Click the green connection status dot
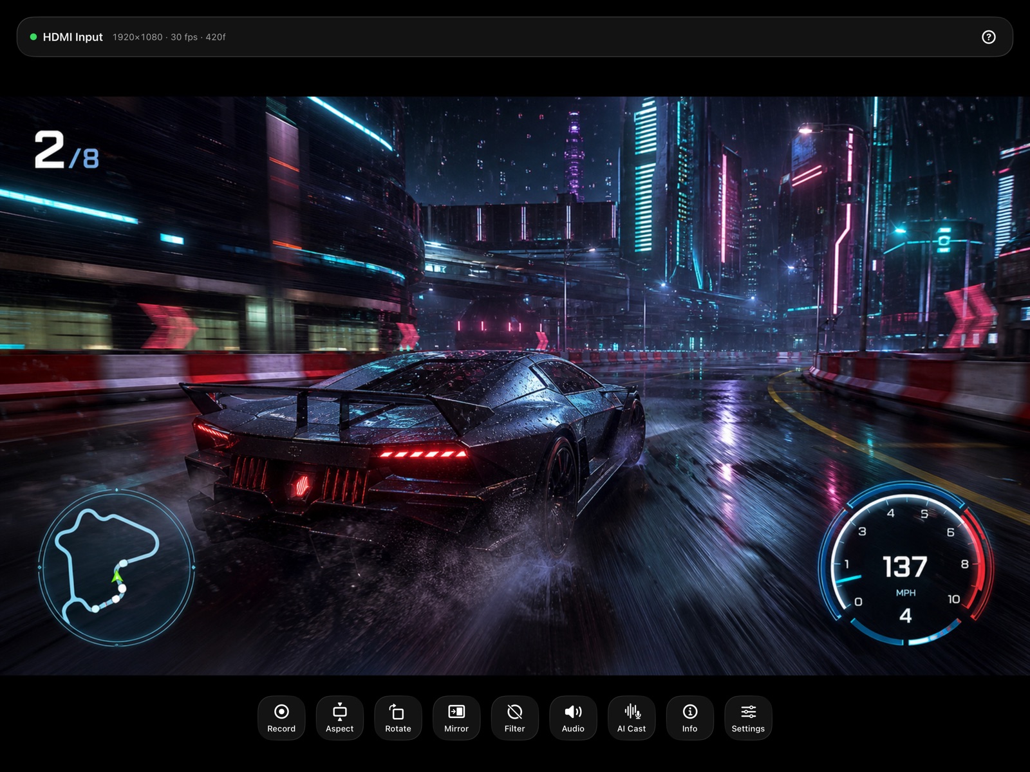The height and width of the screenshot is (772, 1030). 33,37
